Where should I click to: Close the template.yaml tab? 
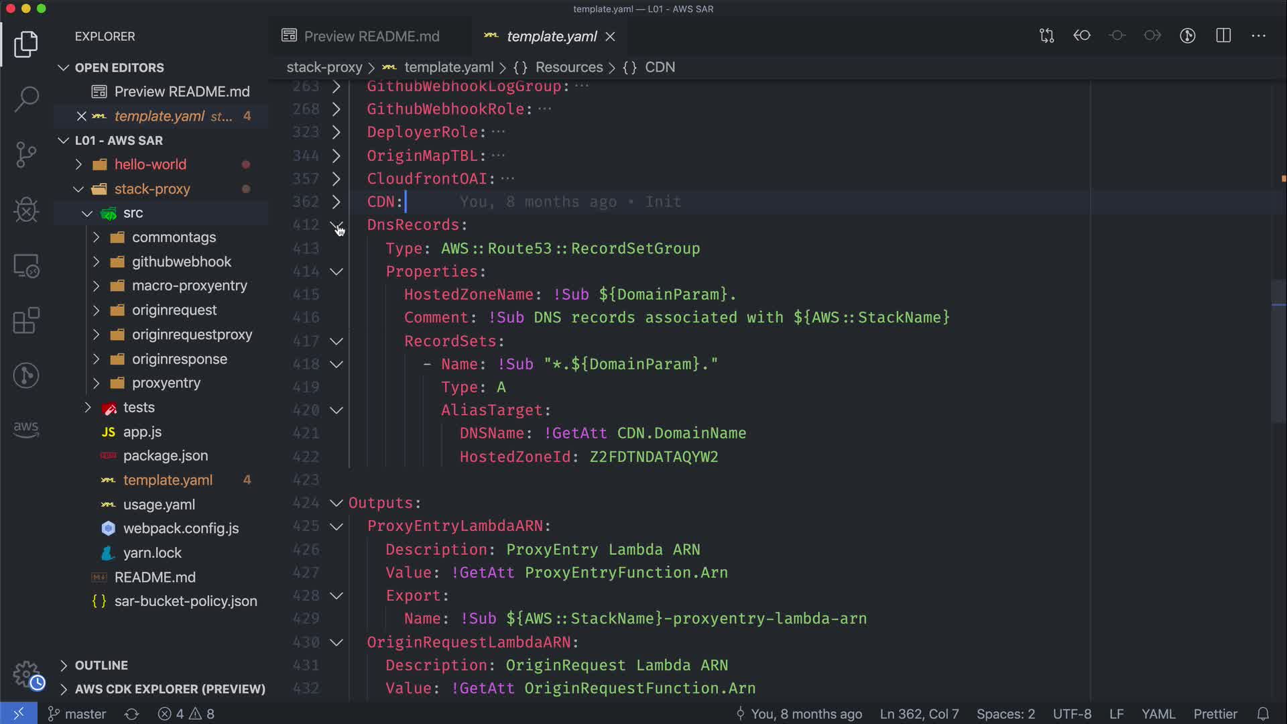point(610,36)
